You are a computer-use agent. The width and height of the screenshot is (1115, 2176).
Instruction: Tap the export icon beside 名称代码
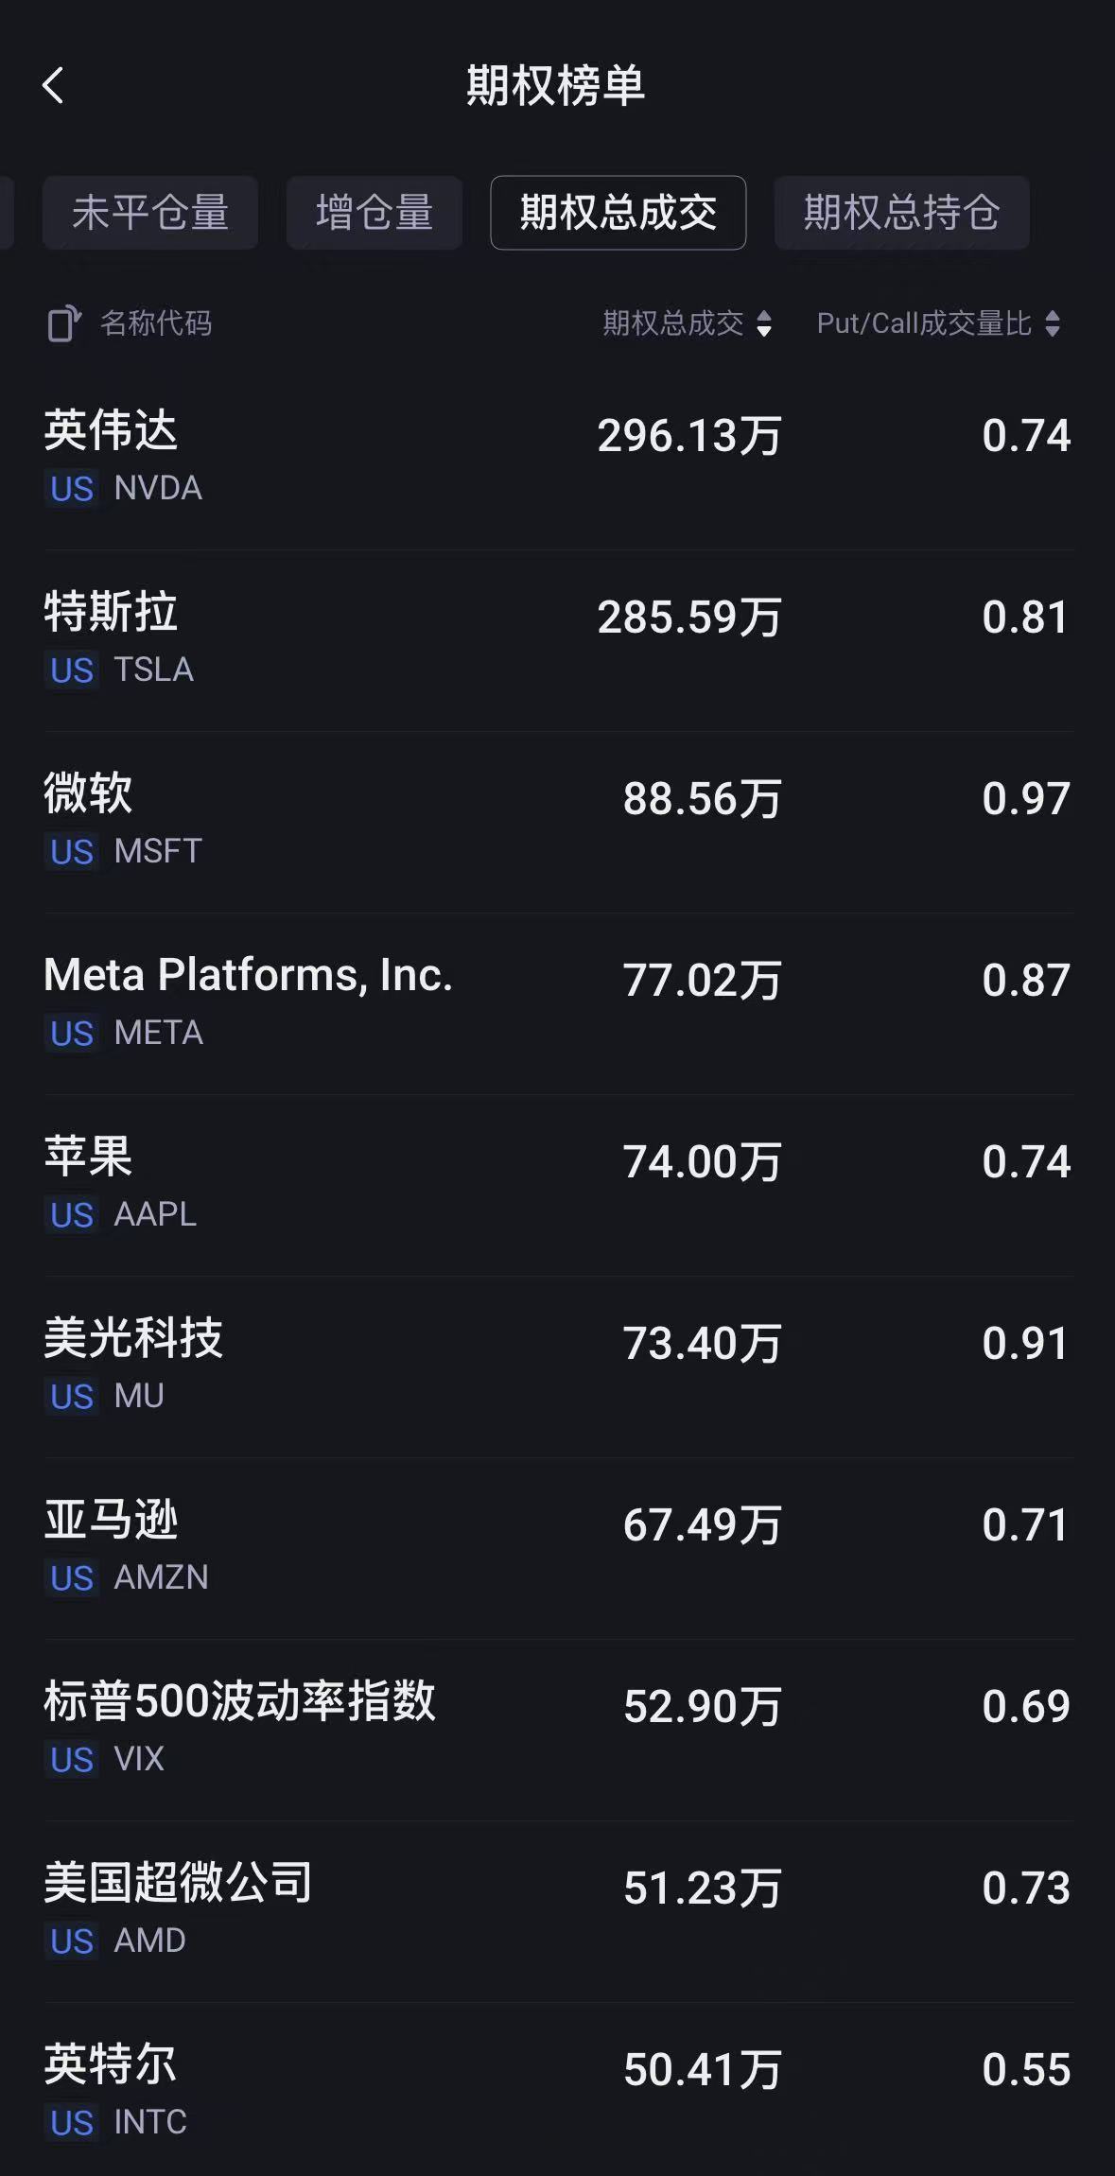tap(64, 323)
